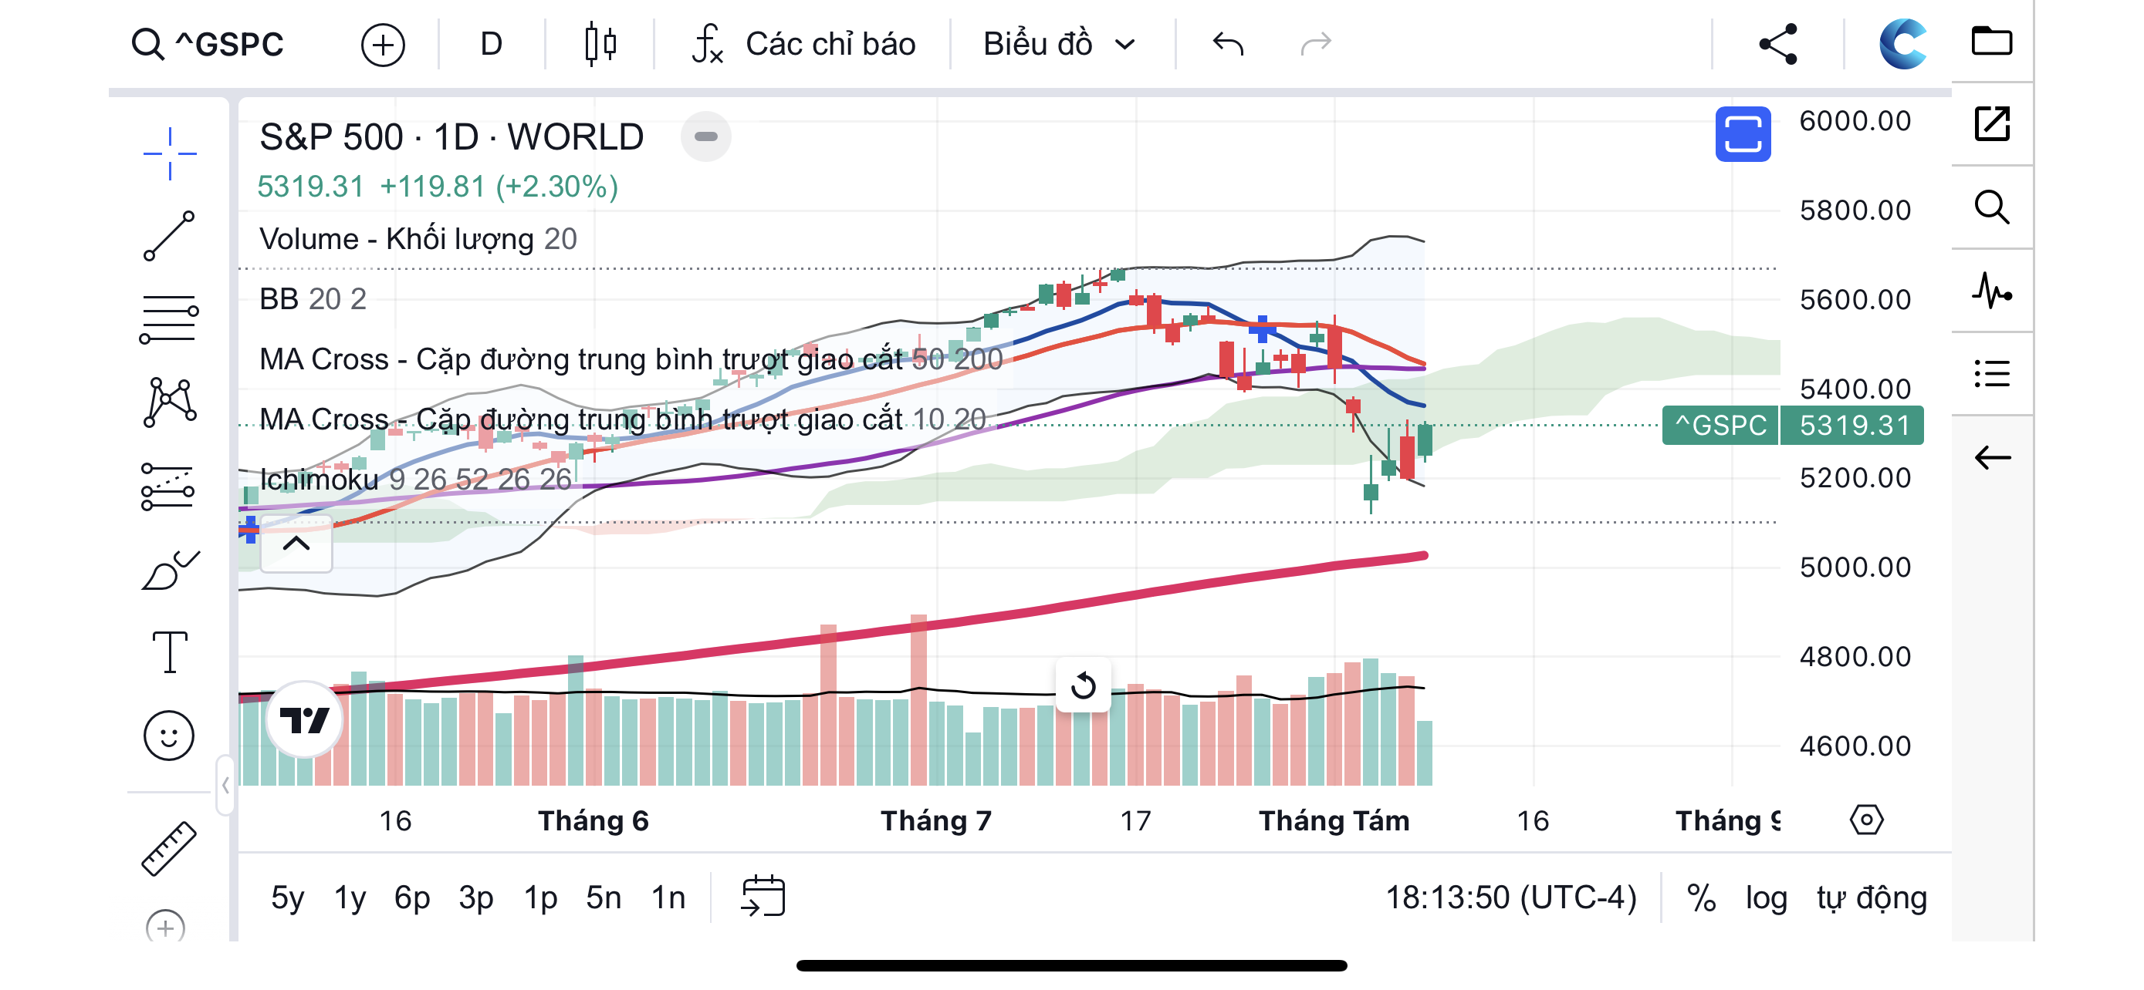Image resolution: width=2144 pixels, height=990 pixels.
Task: Select the Fibonacci retracement lines tool
Action: pos(169,319)
